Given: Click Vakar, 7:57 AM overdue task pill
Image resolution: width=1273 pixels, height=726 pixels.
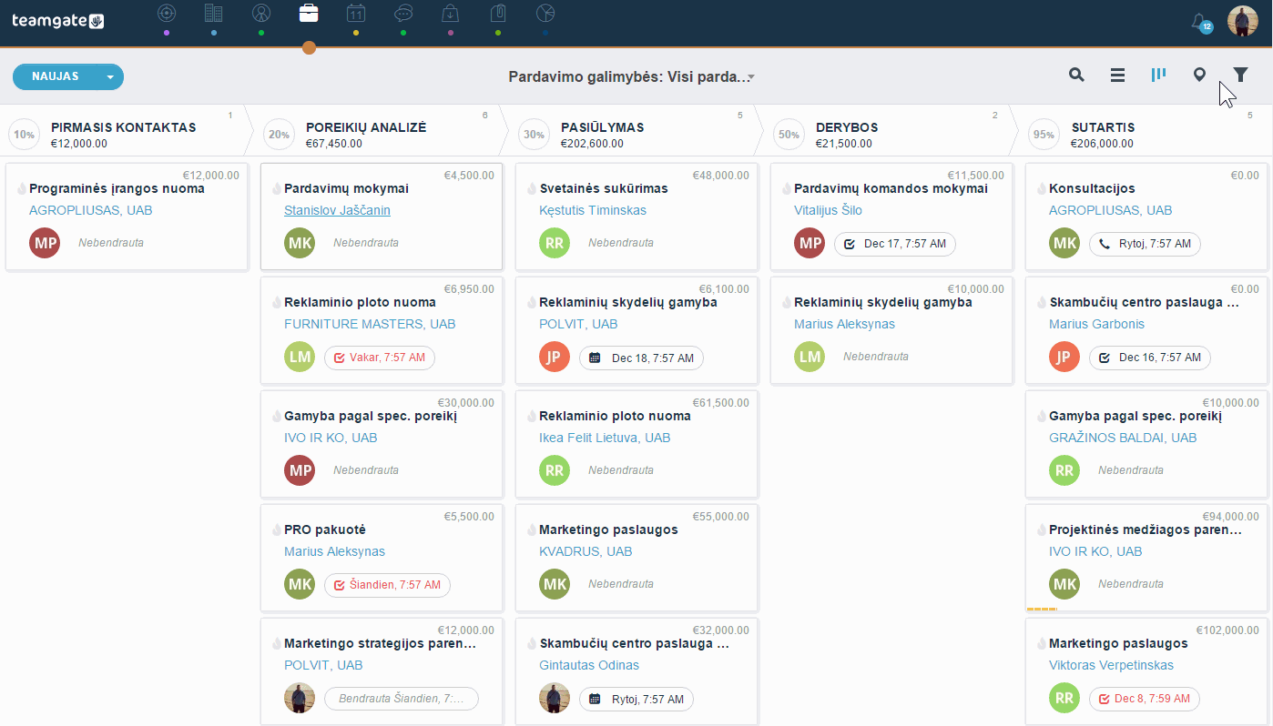Looking at the screenshot, I should point(380,358).
